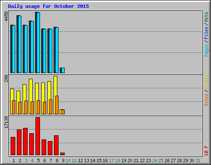The width and height of the screenshot is (211, 165).
Task: Click day label 28 on x-axis
Action: coord(179,160)
